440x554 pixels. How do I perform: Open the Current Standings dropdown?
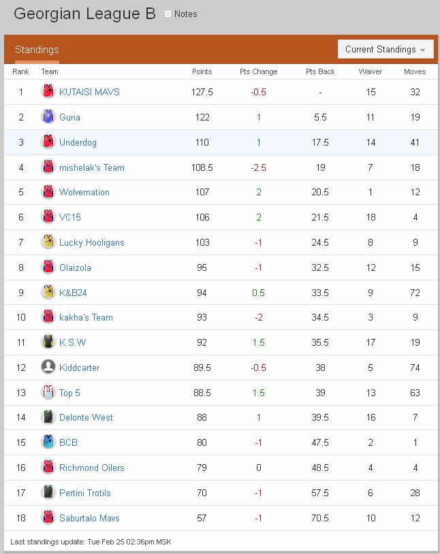(386, 49)
